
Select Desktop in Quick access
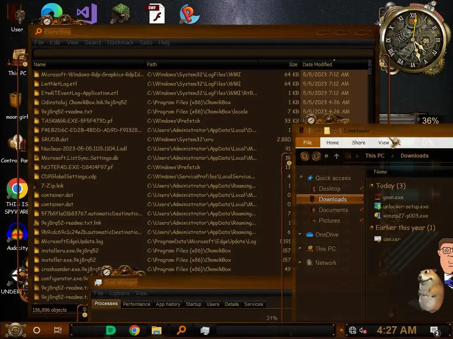pyautogui.click(x=329, y=188)
